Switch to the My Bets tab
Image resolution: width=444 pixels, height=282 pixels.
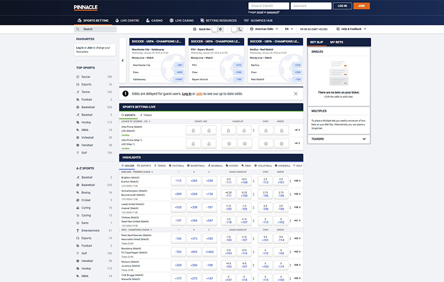pyautogui.click(x=337, y=42)
